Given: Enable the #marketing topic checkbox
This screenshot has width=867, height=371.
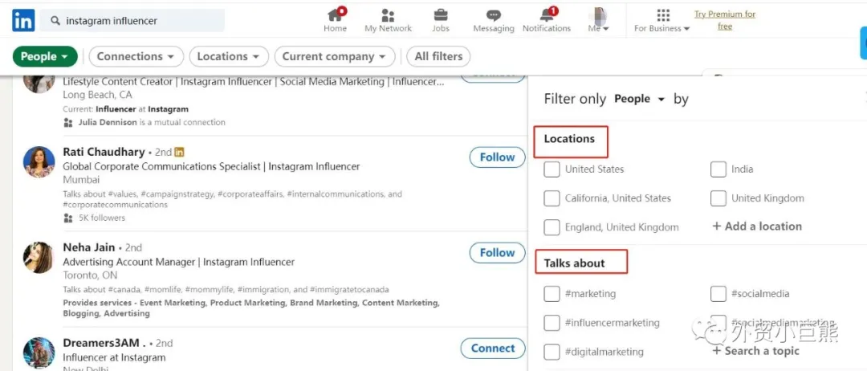Looking at the screenshot, I should tap(552, 294).
